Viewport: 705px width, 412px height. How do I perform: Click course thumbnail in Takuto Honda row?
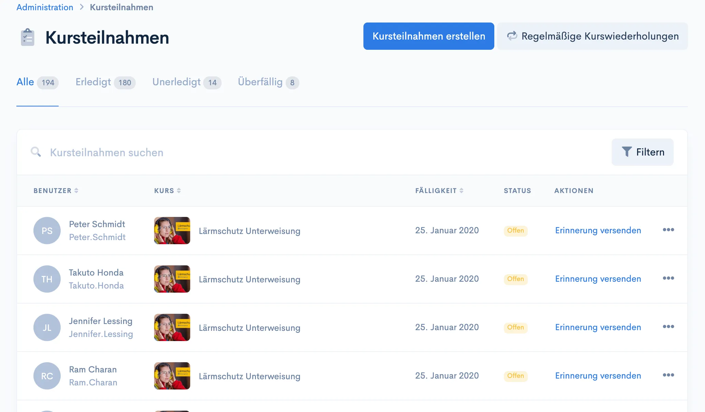pyautogui.click(x=172, y=279)
